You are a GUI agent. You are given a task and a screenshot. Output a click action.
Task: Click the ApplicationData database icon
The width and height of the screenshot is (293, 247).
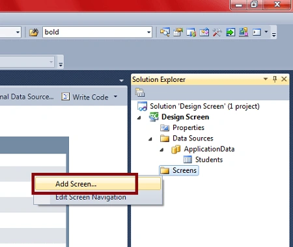click(176, 149)
